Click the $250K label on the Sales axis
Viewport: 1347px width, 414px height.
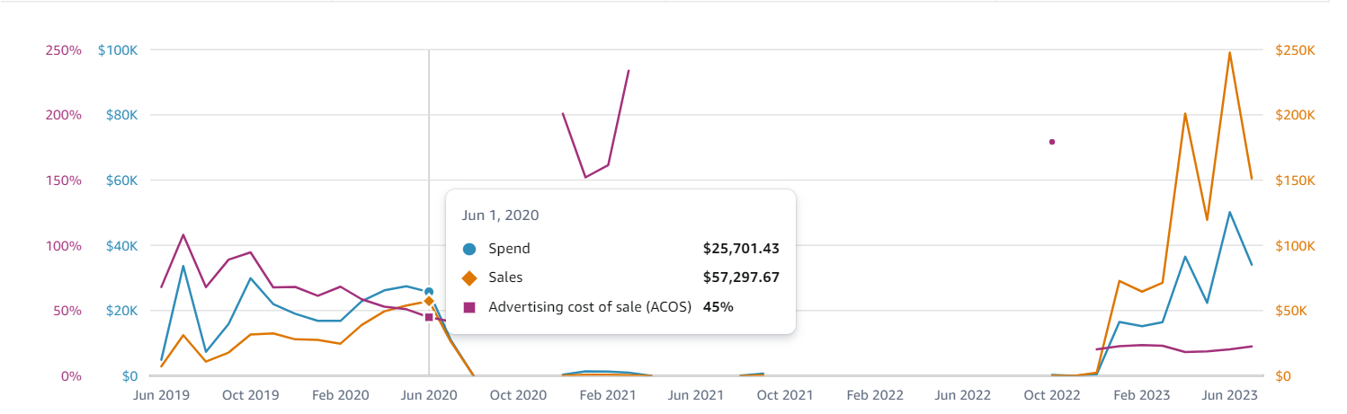click(1296, 49)
